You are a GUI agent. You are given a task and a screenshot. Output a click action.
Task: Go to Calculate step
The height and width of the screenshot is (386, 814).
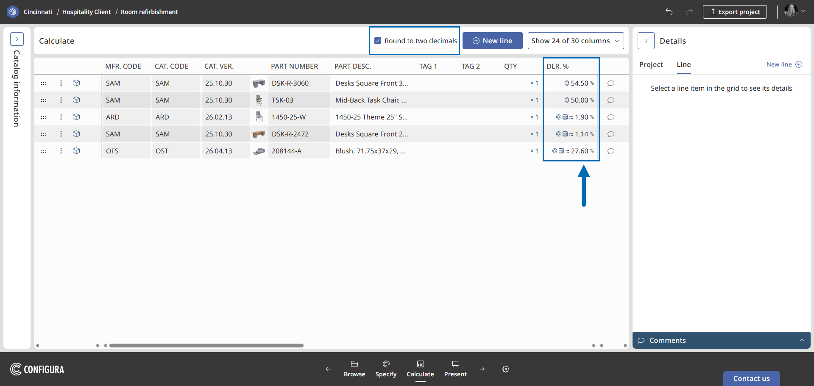[x=420, y=369]
